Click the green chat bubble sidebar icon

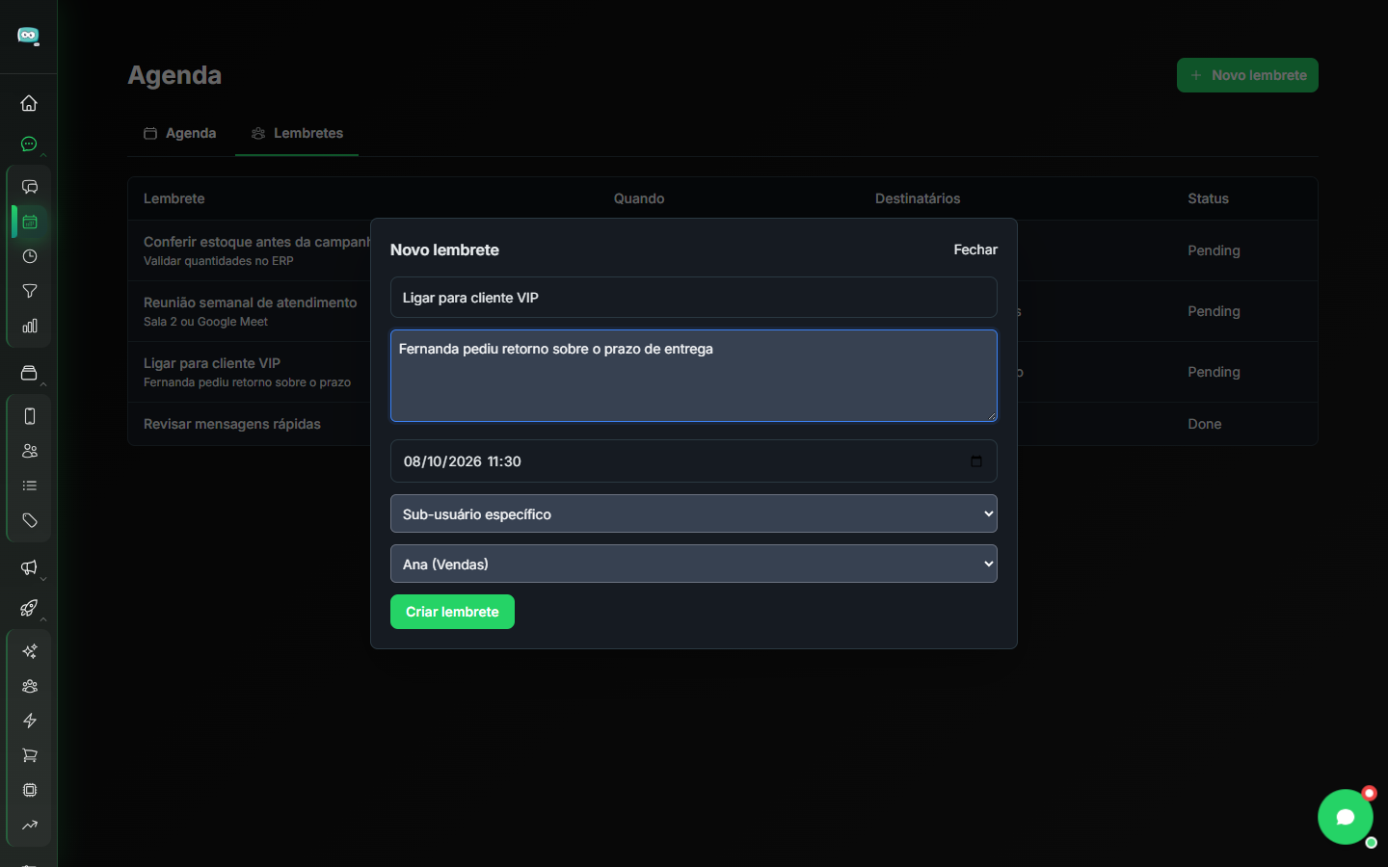(29, 144)
